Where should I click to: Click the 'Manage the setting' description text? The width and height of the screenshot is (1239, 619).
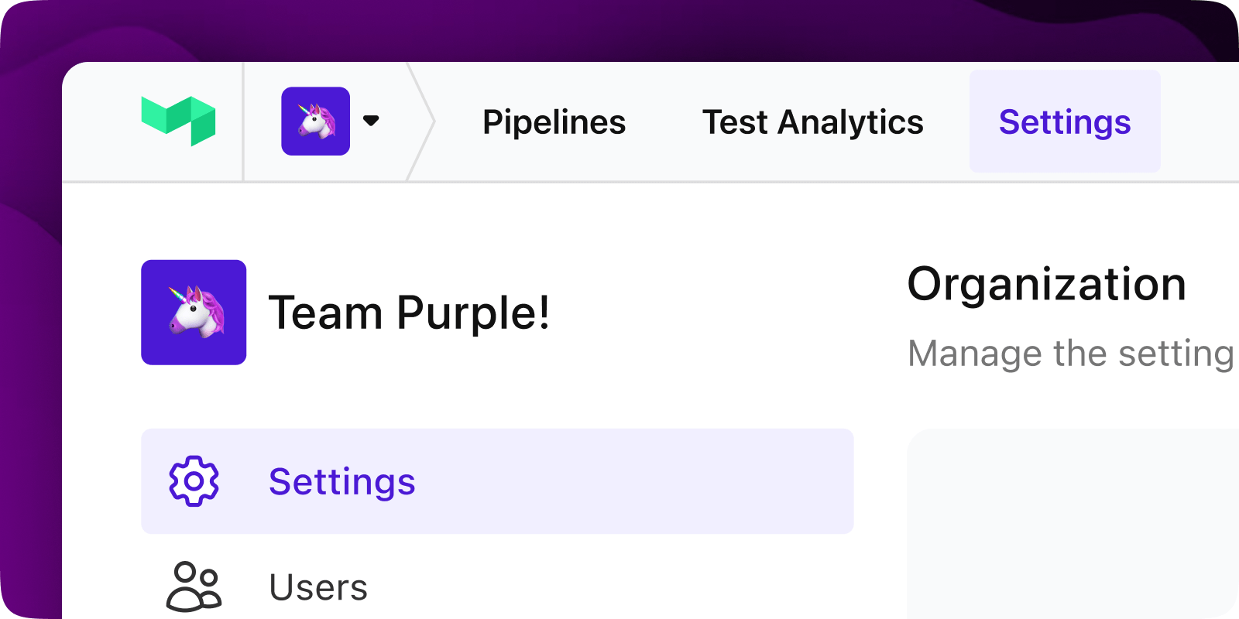pos(1070,354)
